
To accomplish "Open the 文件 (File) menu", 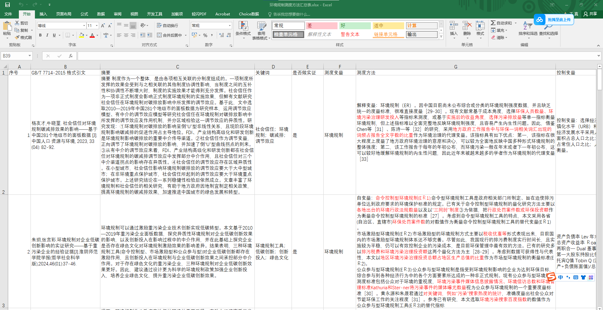I will pyautogui.click(x=8, y=14).
